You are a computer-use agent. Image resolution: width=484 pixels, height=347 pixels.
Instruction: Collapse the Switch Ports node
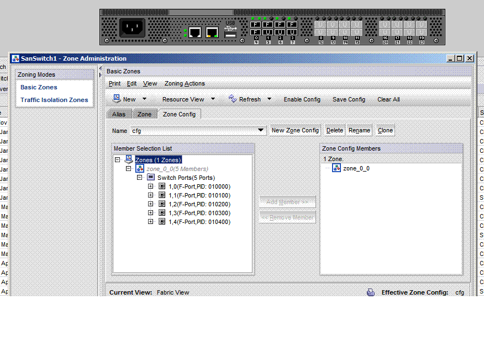click(x=140, y=178)
